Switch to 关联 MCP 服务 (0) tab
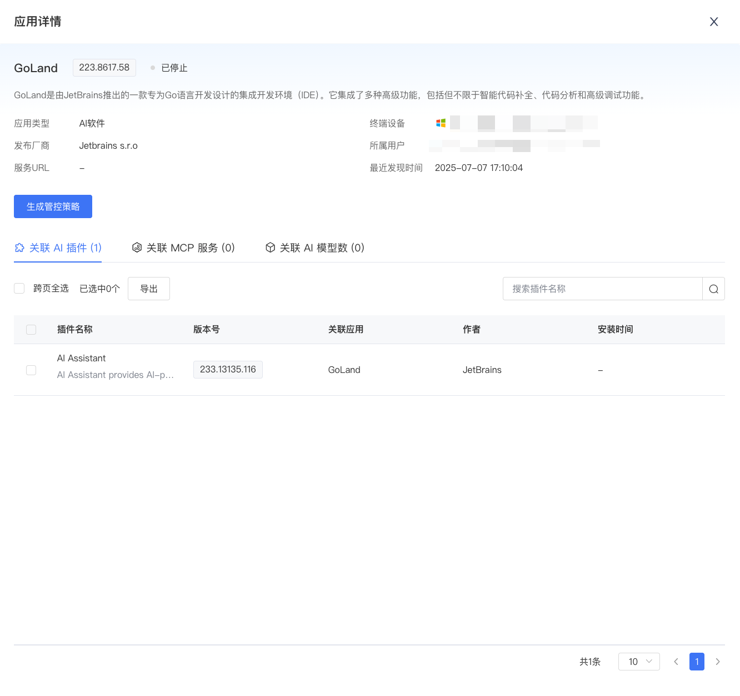Viewport: 740px width, 696px height. (x=183, y=248)
